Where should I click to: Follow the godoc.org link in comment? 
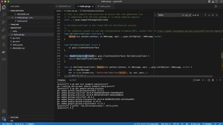190,31
